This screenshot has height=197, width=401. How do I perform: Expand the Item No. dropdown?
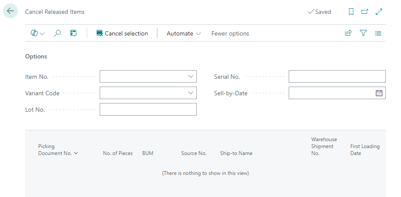pos(191,77)
